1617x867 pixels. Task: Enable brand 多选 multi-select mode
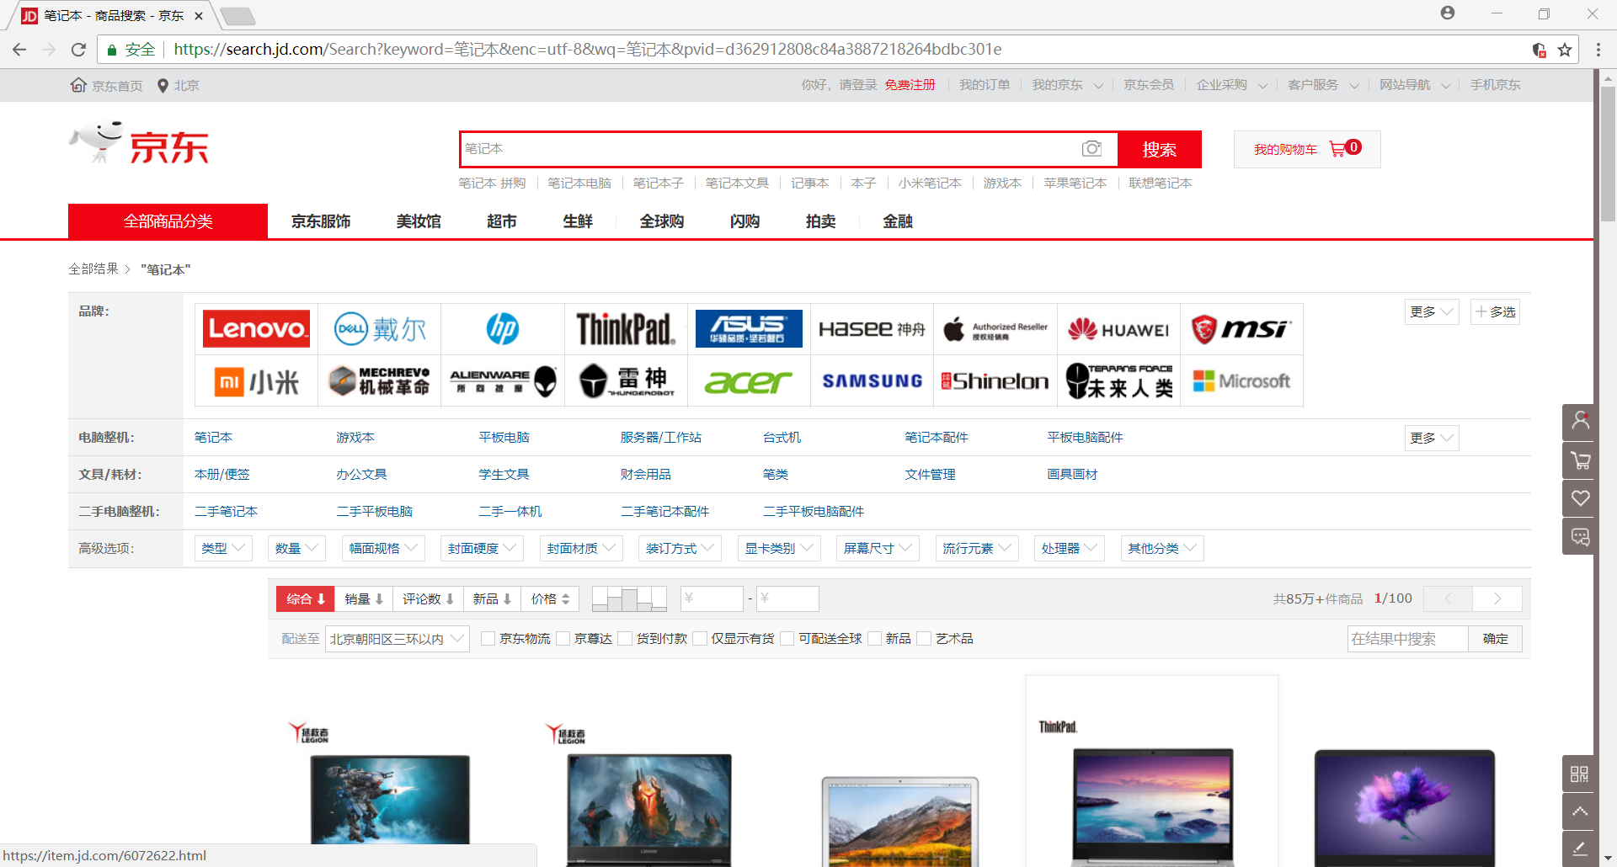click(x=1495, y=312)
